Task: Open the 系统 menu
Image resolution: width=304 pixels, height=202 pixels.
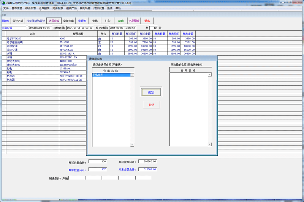Action: (110, 8)
